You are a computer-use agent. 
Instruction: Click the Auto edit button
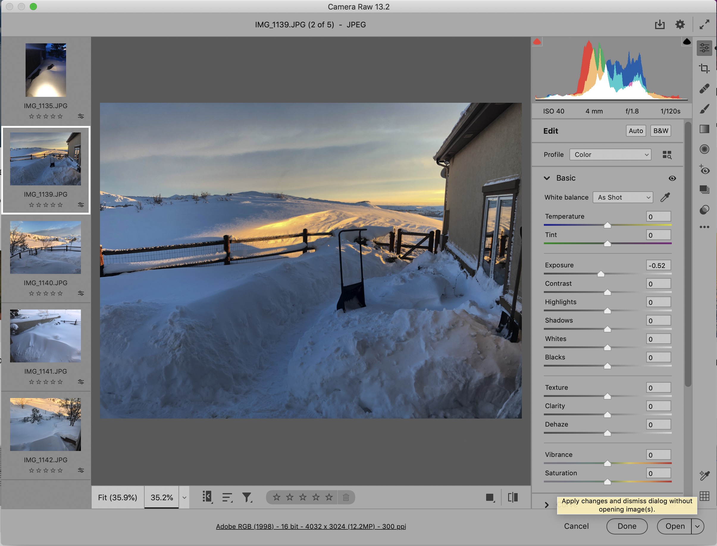tap(636, 131)
